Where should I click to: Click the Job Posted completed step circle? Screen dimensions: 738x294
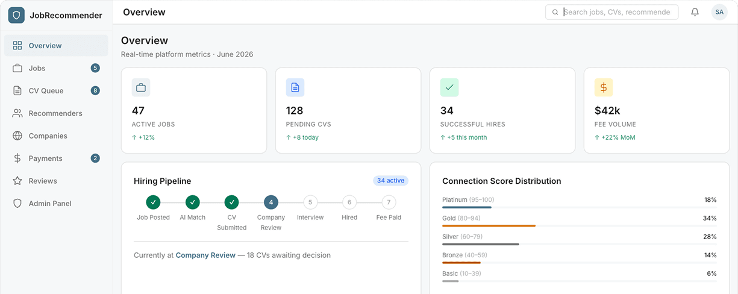[x=153, y=202]
